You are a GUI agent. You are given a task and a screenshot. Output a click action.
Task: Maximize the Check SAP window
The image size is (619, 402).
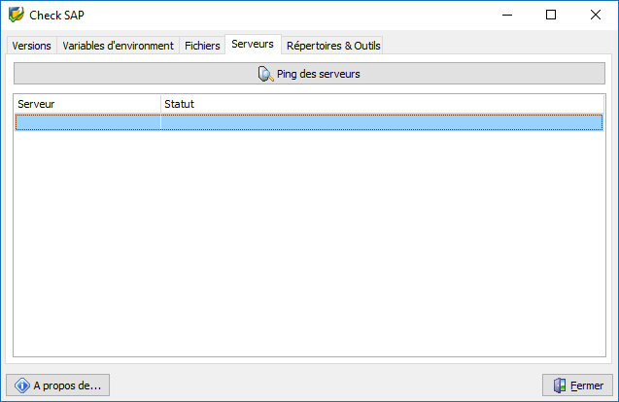pyautogui.click(x=551, y=15)
